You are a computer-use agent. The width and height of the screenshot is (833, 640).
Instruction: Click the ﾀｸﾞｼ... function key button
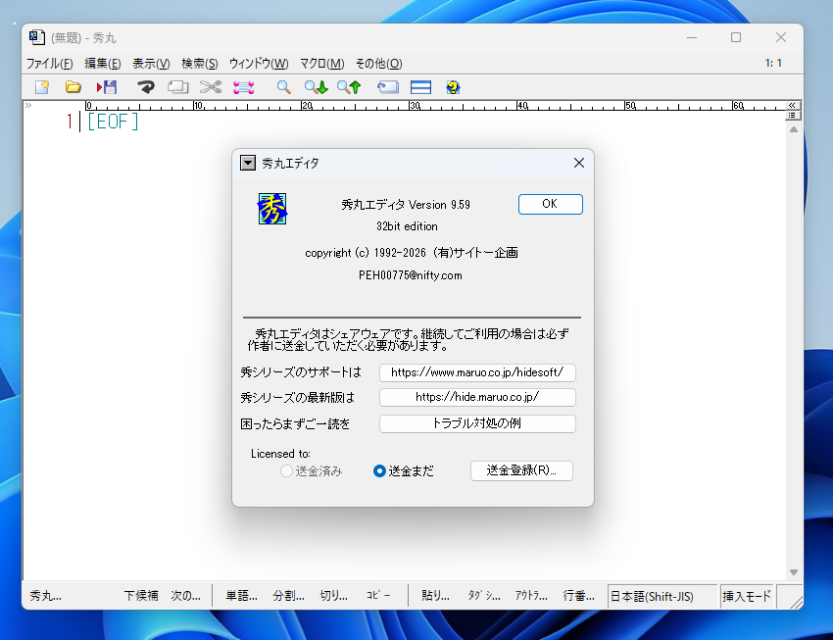[484, 596]
